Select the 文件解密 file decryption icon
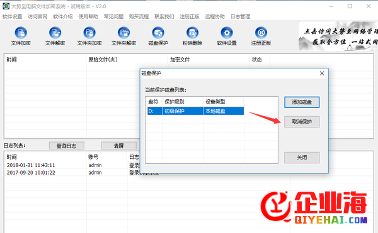 click(55, 36)
